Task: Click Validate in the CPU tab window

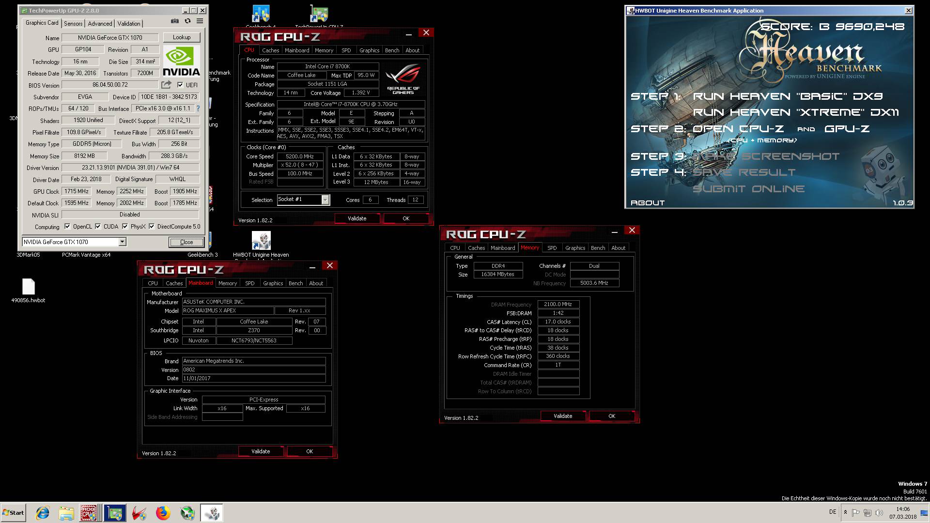Action: [x=357, y=218]
